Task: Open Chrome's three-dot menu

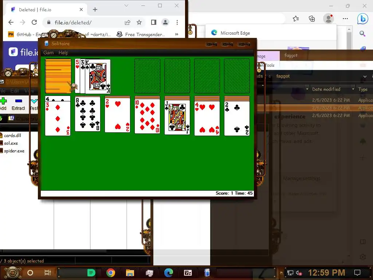Action: click(177, 22)
